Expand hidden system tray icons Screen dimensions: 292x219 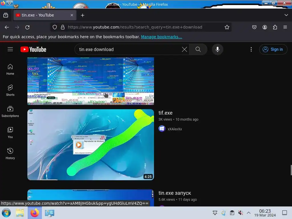pos(249,213)
